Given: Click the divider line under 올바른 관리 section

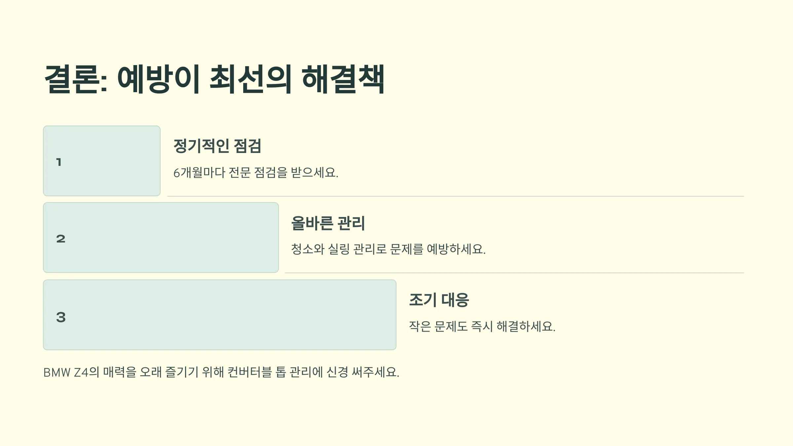Looking at the screenshot, I should (x=514, y=273).
